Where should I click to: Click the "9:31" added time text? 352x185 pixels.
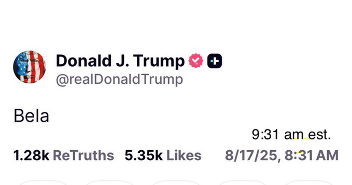tap(266, 135)
